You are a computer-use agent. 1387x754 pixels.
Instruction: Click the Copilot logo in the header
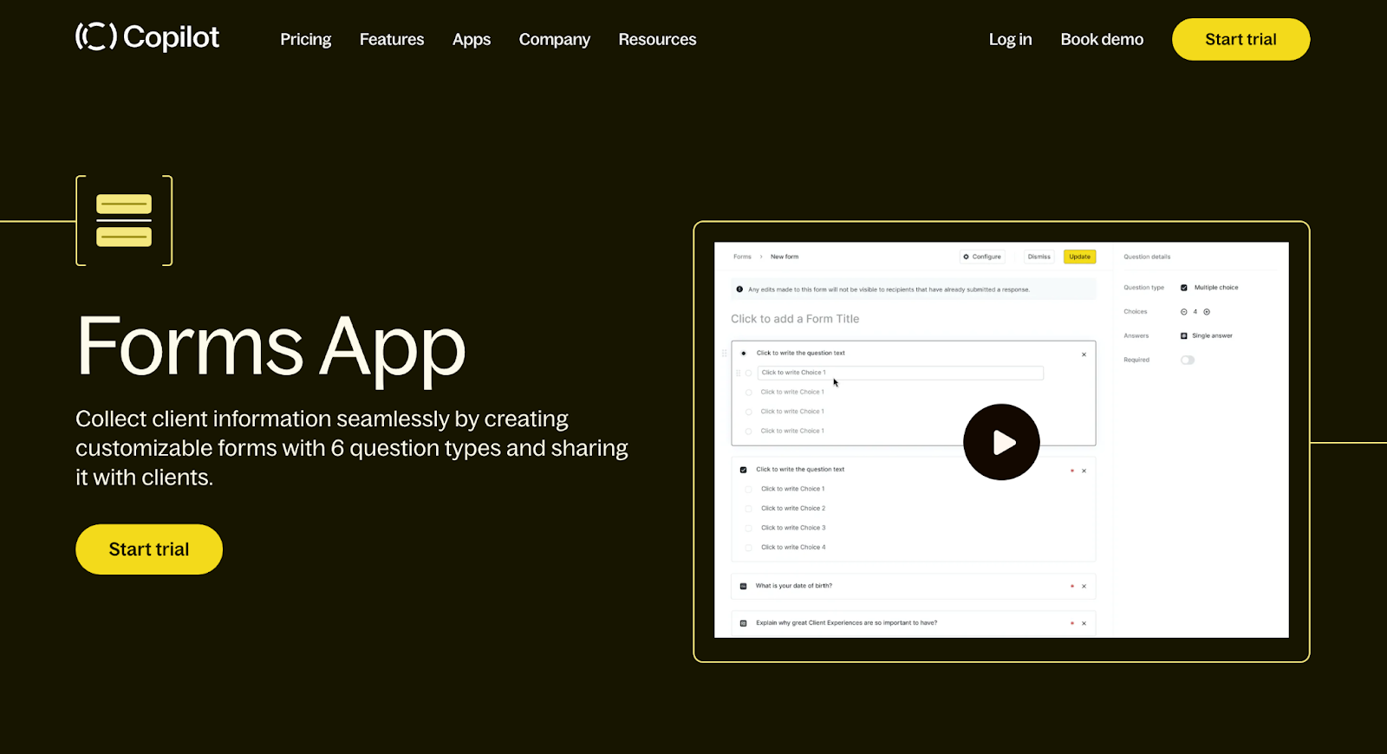pos(147,37)
